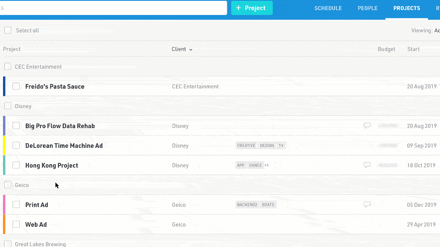Sort by Client column dropdown
Screen dimensions: 440x247
coord(182,49)
